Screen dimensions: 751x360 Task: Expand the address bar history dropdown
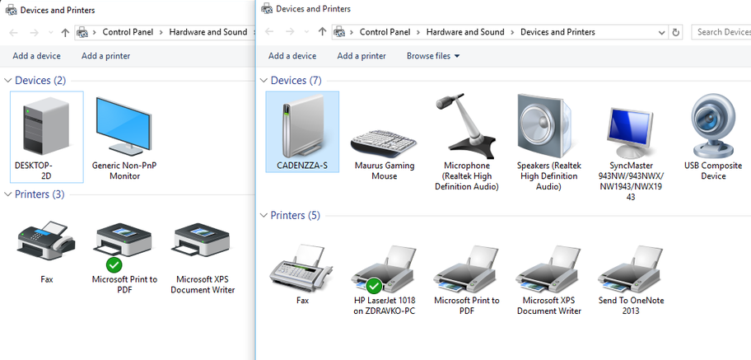(662, 32)
